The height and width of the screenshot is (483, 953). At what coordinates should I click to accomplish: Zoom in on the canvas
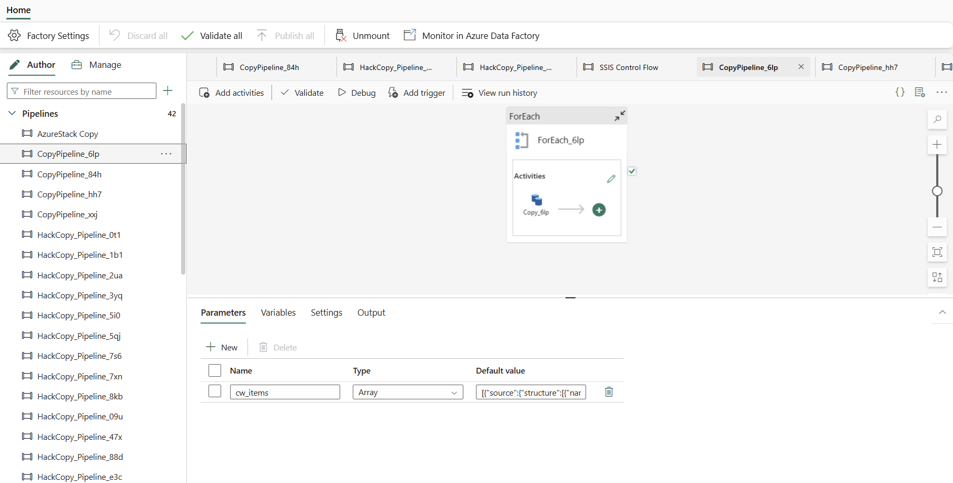click(x=937, y=144)
